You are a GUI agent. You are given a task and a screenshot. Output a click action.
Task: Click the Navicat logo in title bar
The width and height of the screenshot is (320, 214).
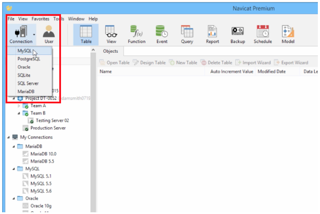click(9, 8)
